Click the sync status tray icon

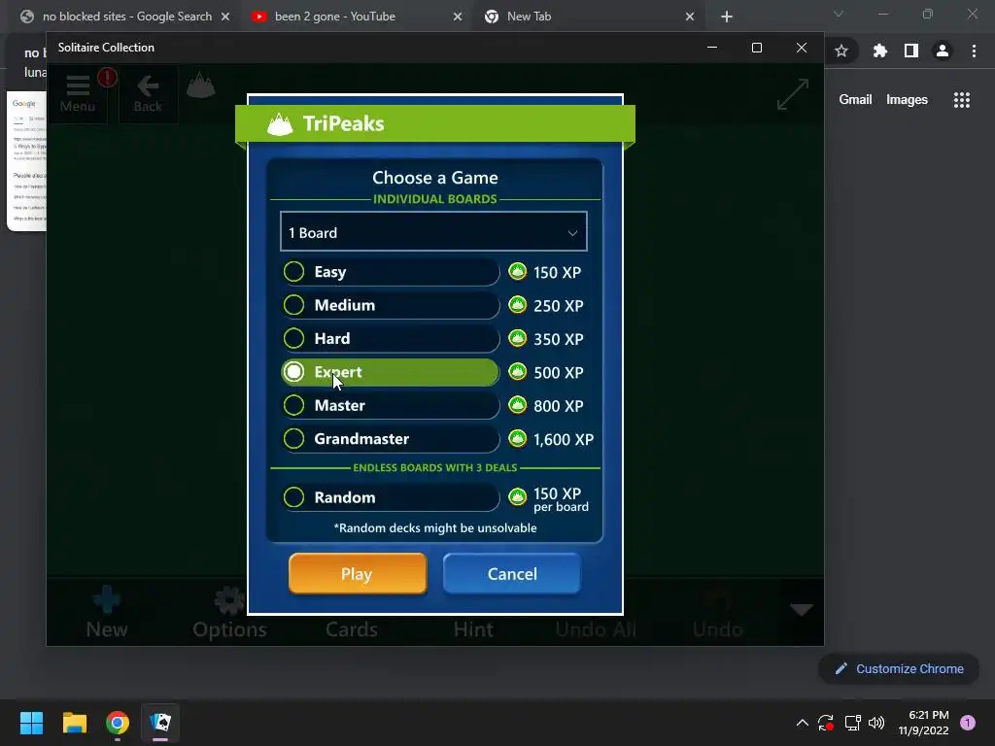point(826,723)
